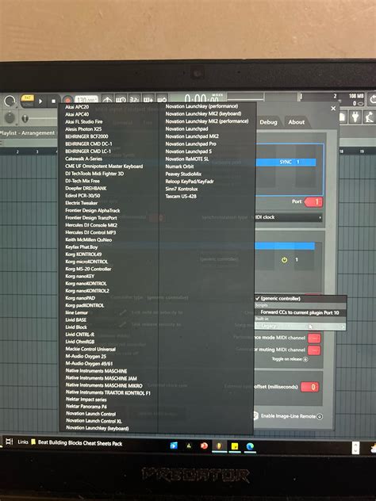Screen dimensions: 376x501
Task: Click Generator muting MIDI channel red field
Action: [x=314, y=350]
